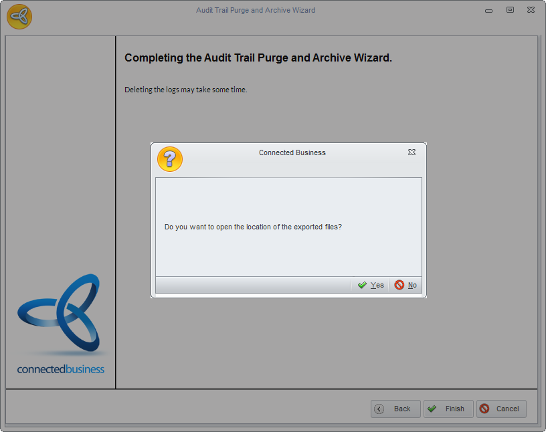Click the 'Deleting the logs may take some time.' text
The height and width of the screenshot is (432, 546).
point(185,90)
